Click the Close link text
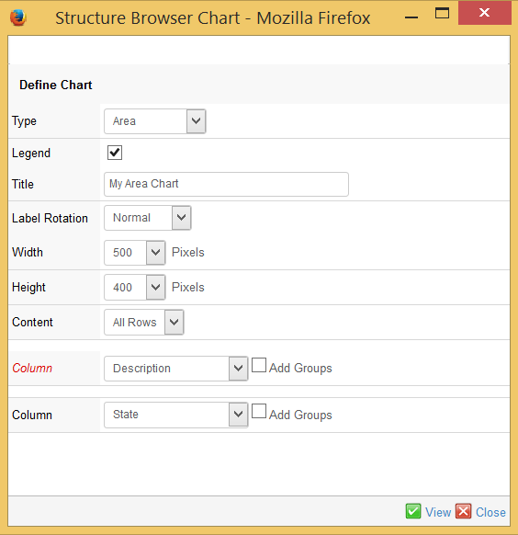 490,512
